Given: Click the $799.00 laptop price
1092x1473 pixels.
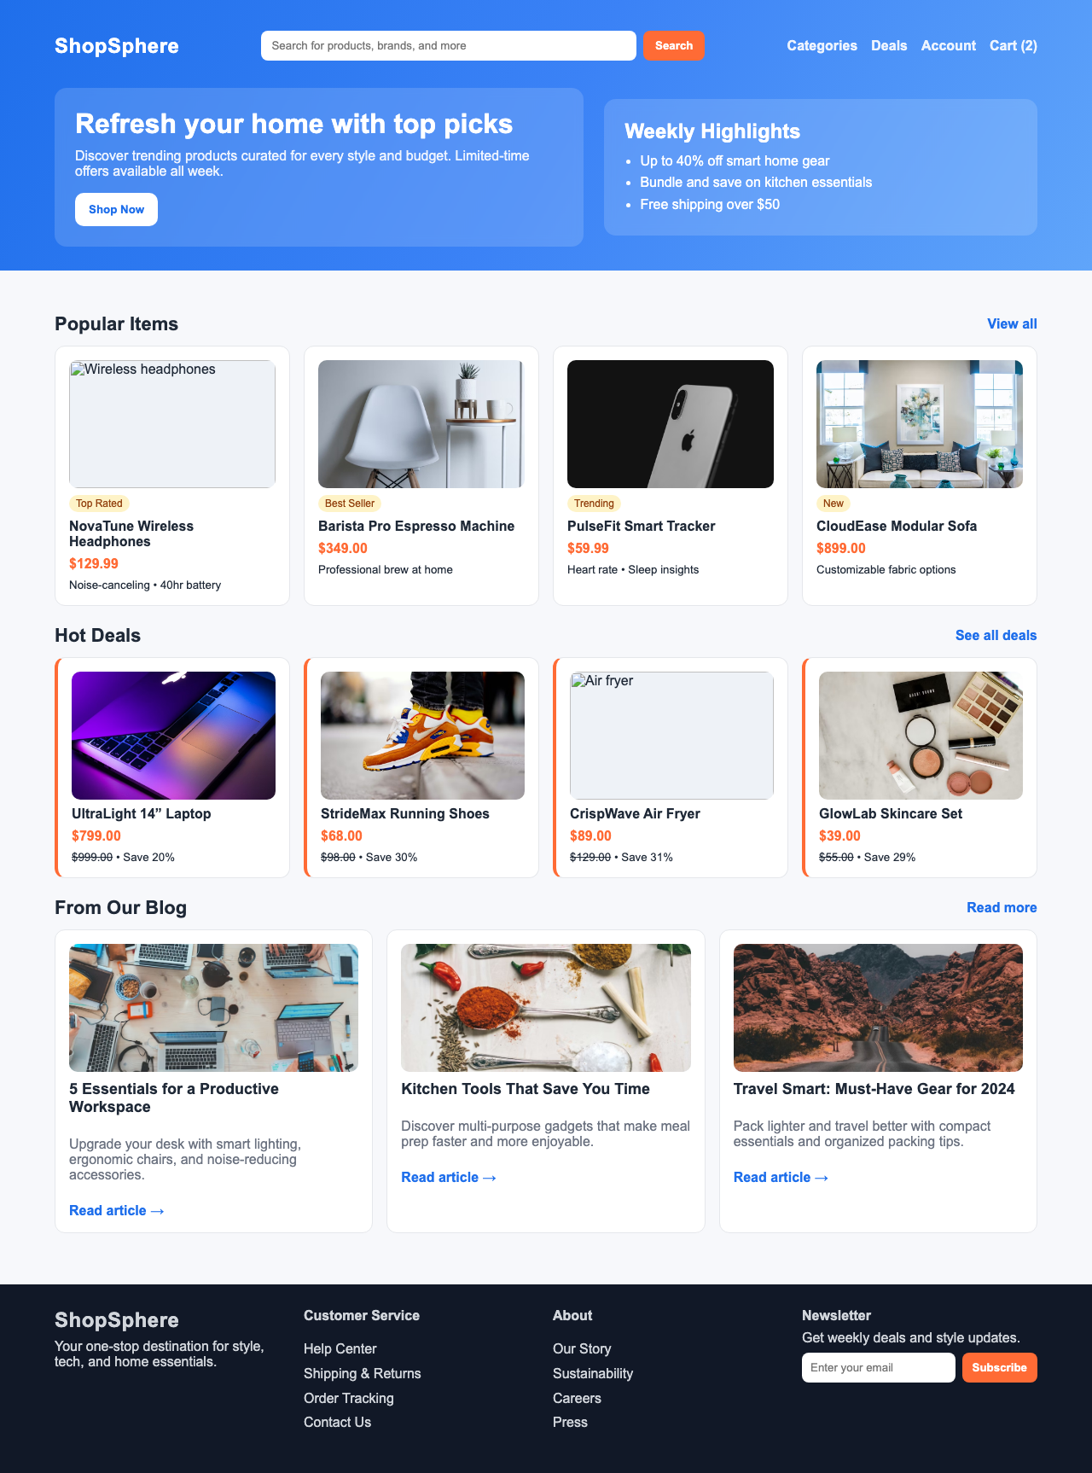Looking at the screenshot, I should click(96, 836).
